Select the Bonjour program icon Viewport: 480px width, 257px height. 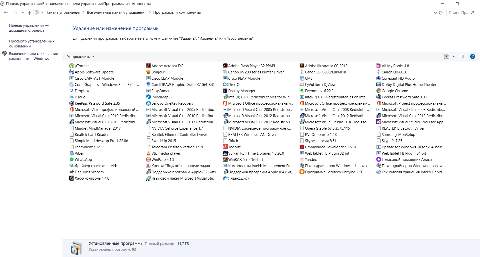[148, 72]
